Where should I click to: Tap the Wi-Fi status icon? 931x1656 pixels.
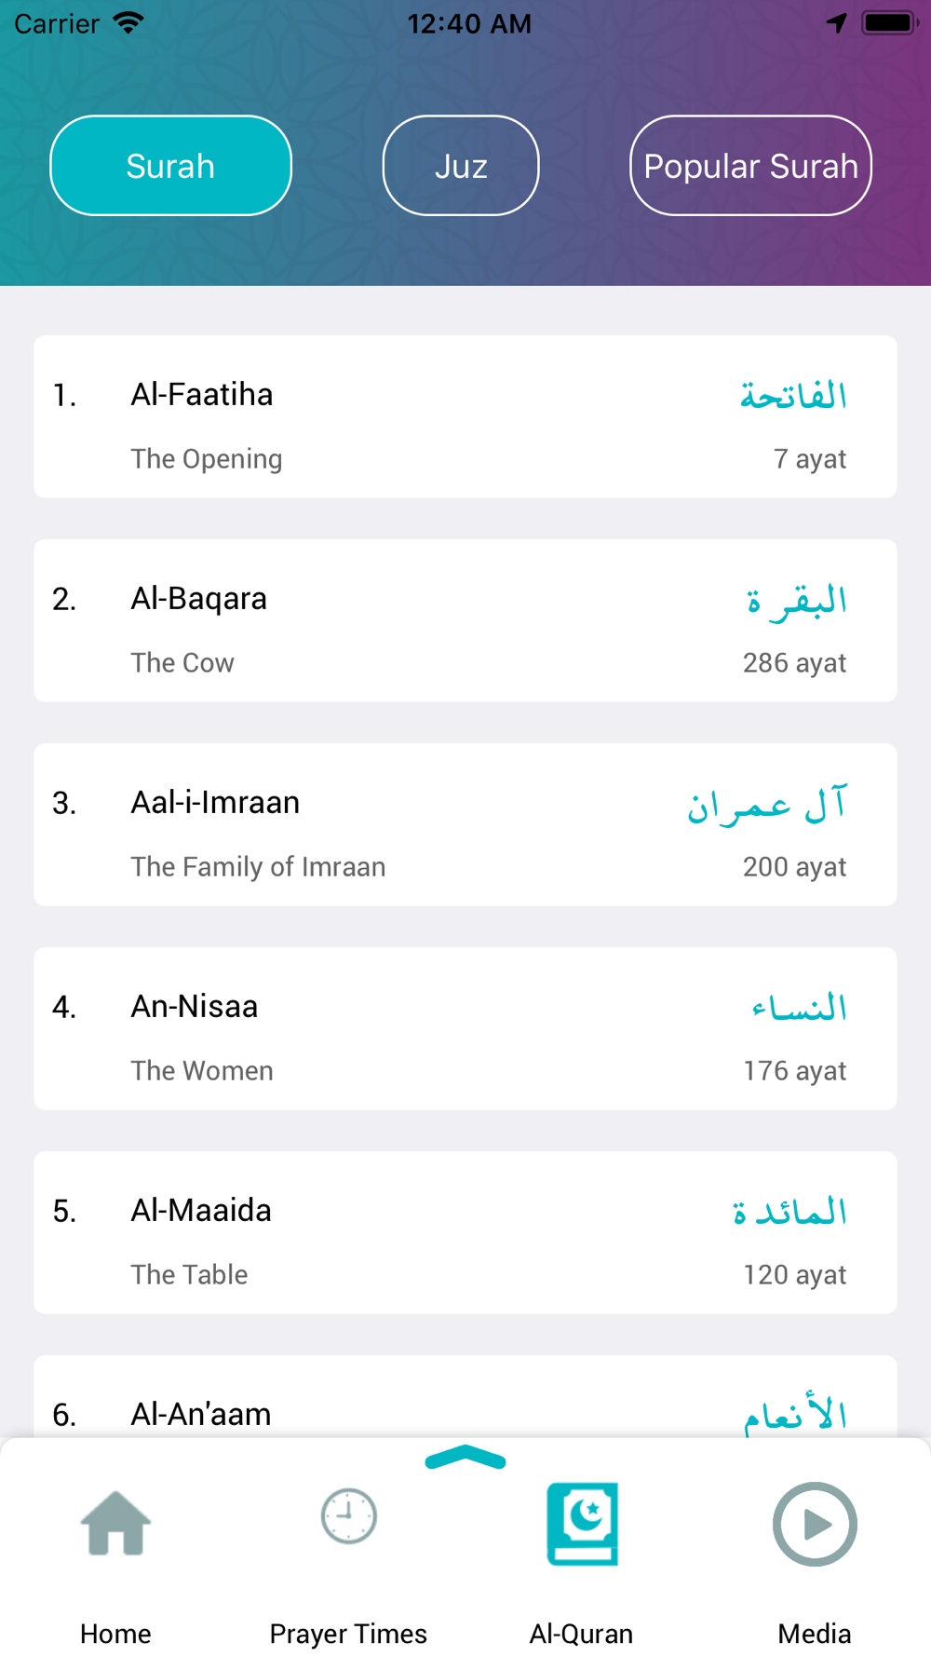coord(128,23)
